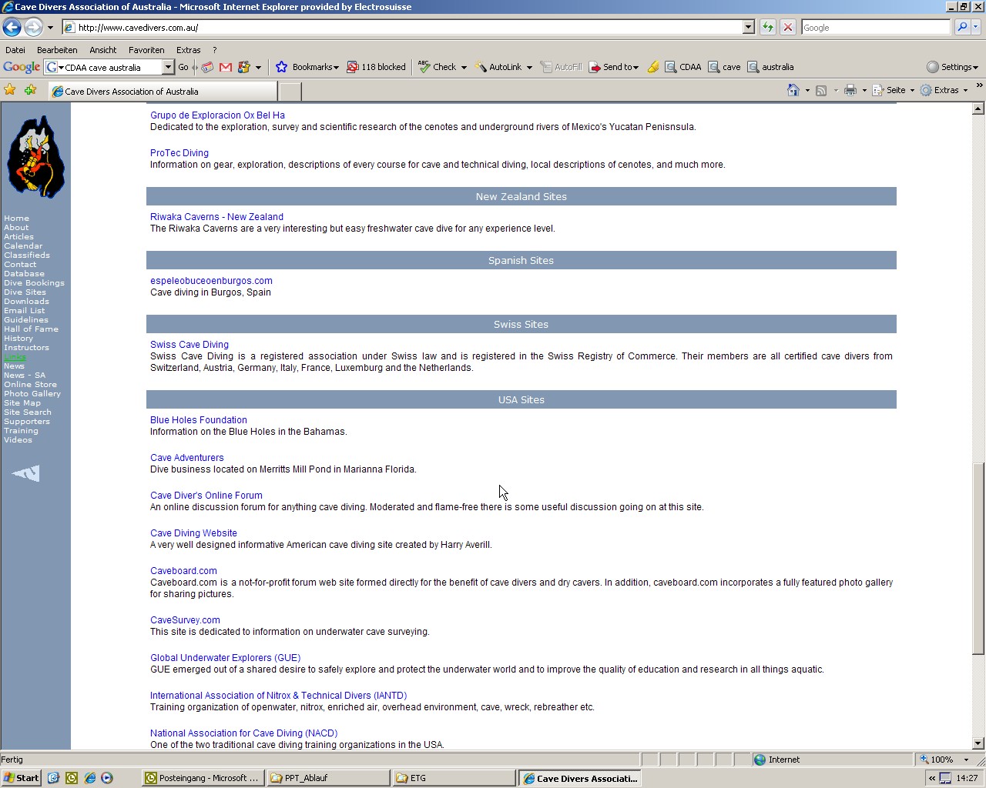Go to Dive Bookings in sidebar
The width and height of the screenshot is (986, 788).
click(x=34, y=283)
